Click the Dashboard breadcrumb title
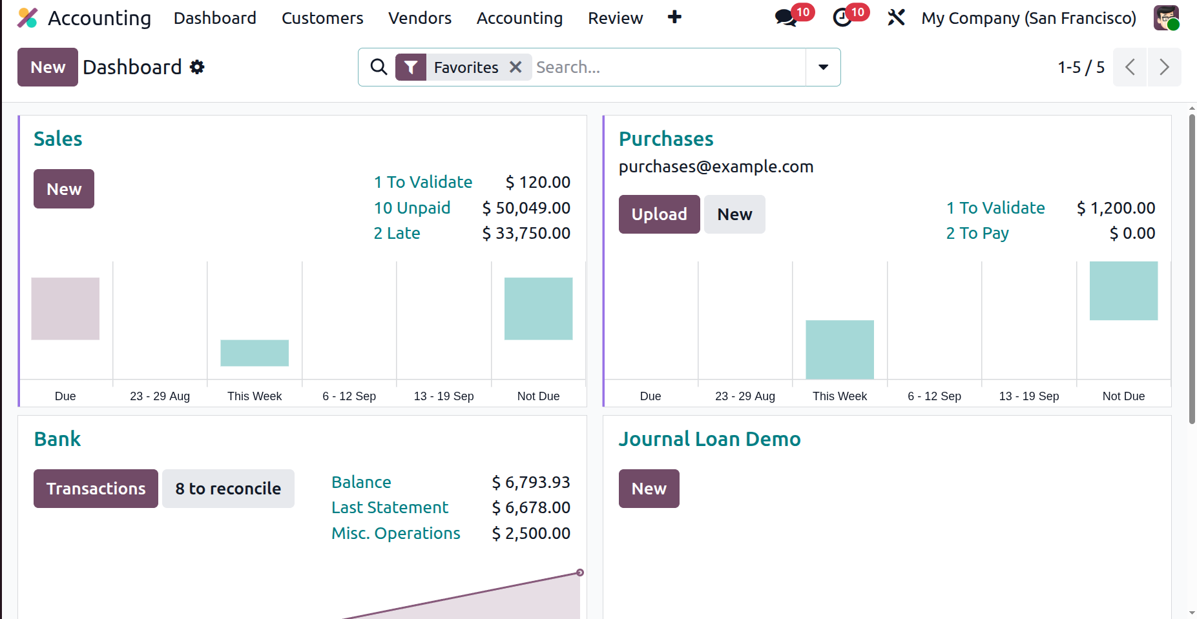1197x619 pixels. [132, 67]
